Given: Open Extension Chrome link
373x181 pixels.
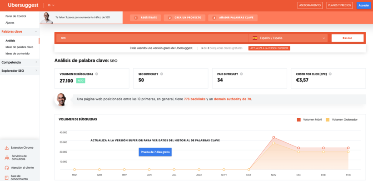Looking at the screenshot, I should 22,148.
